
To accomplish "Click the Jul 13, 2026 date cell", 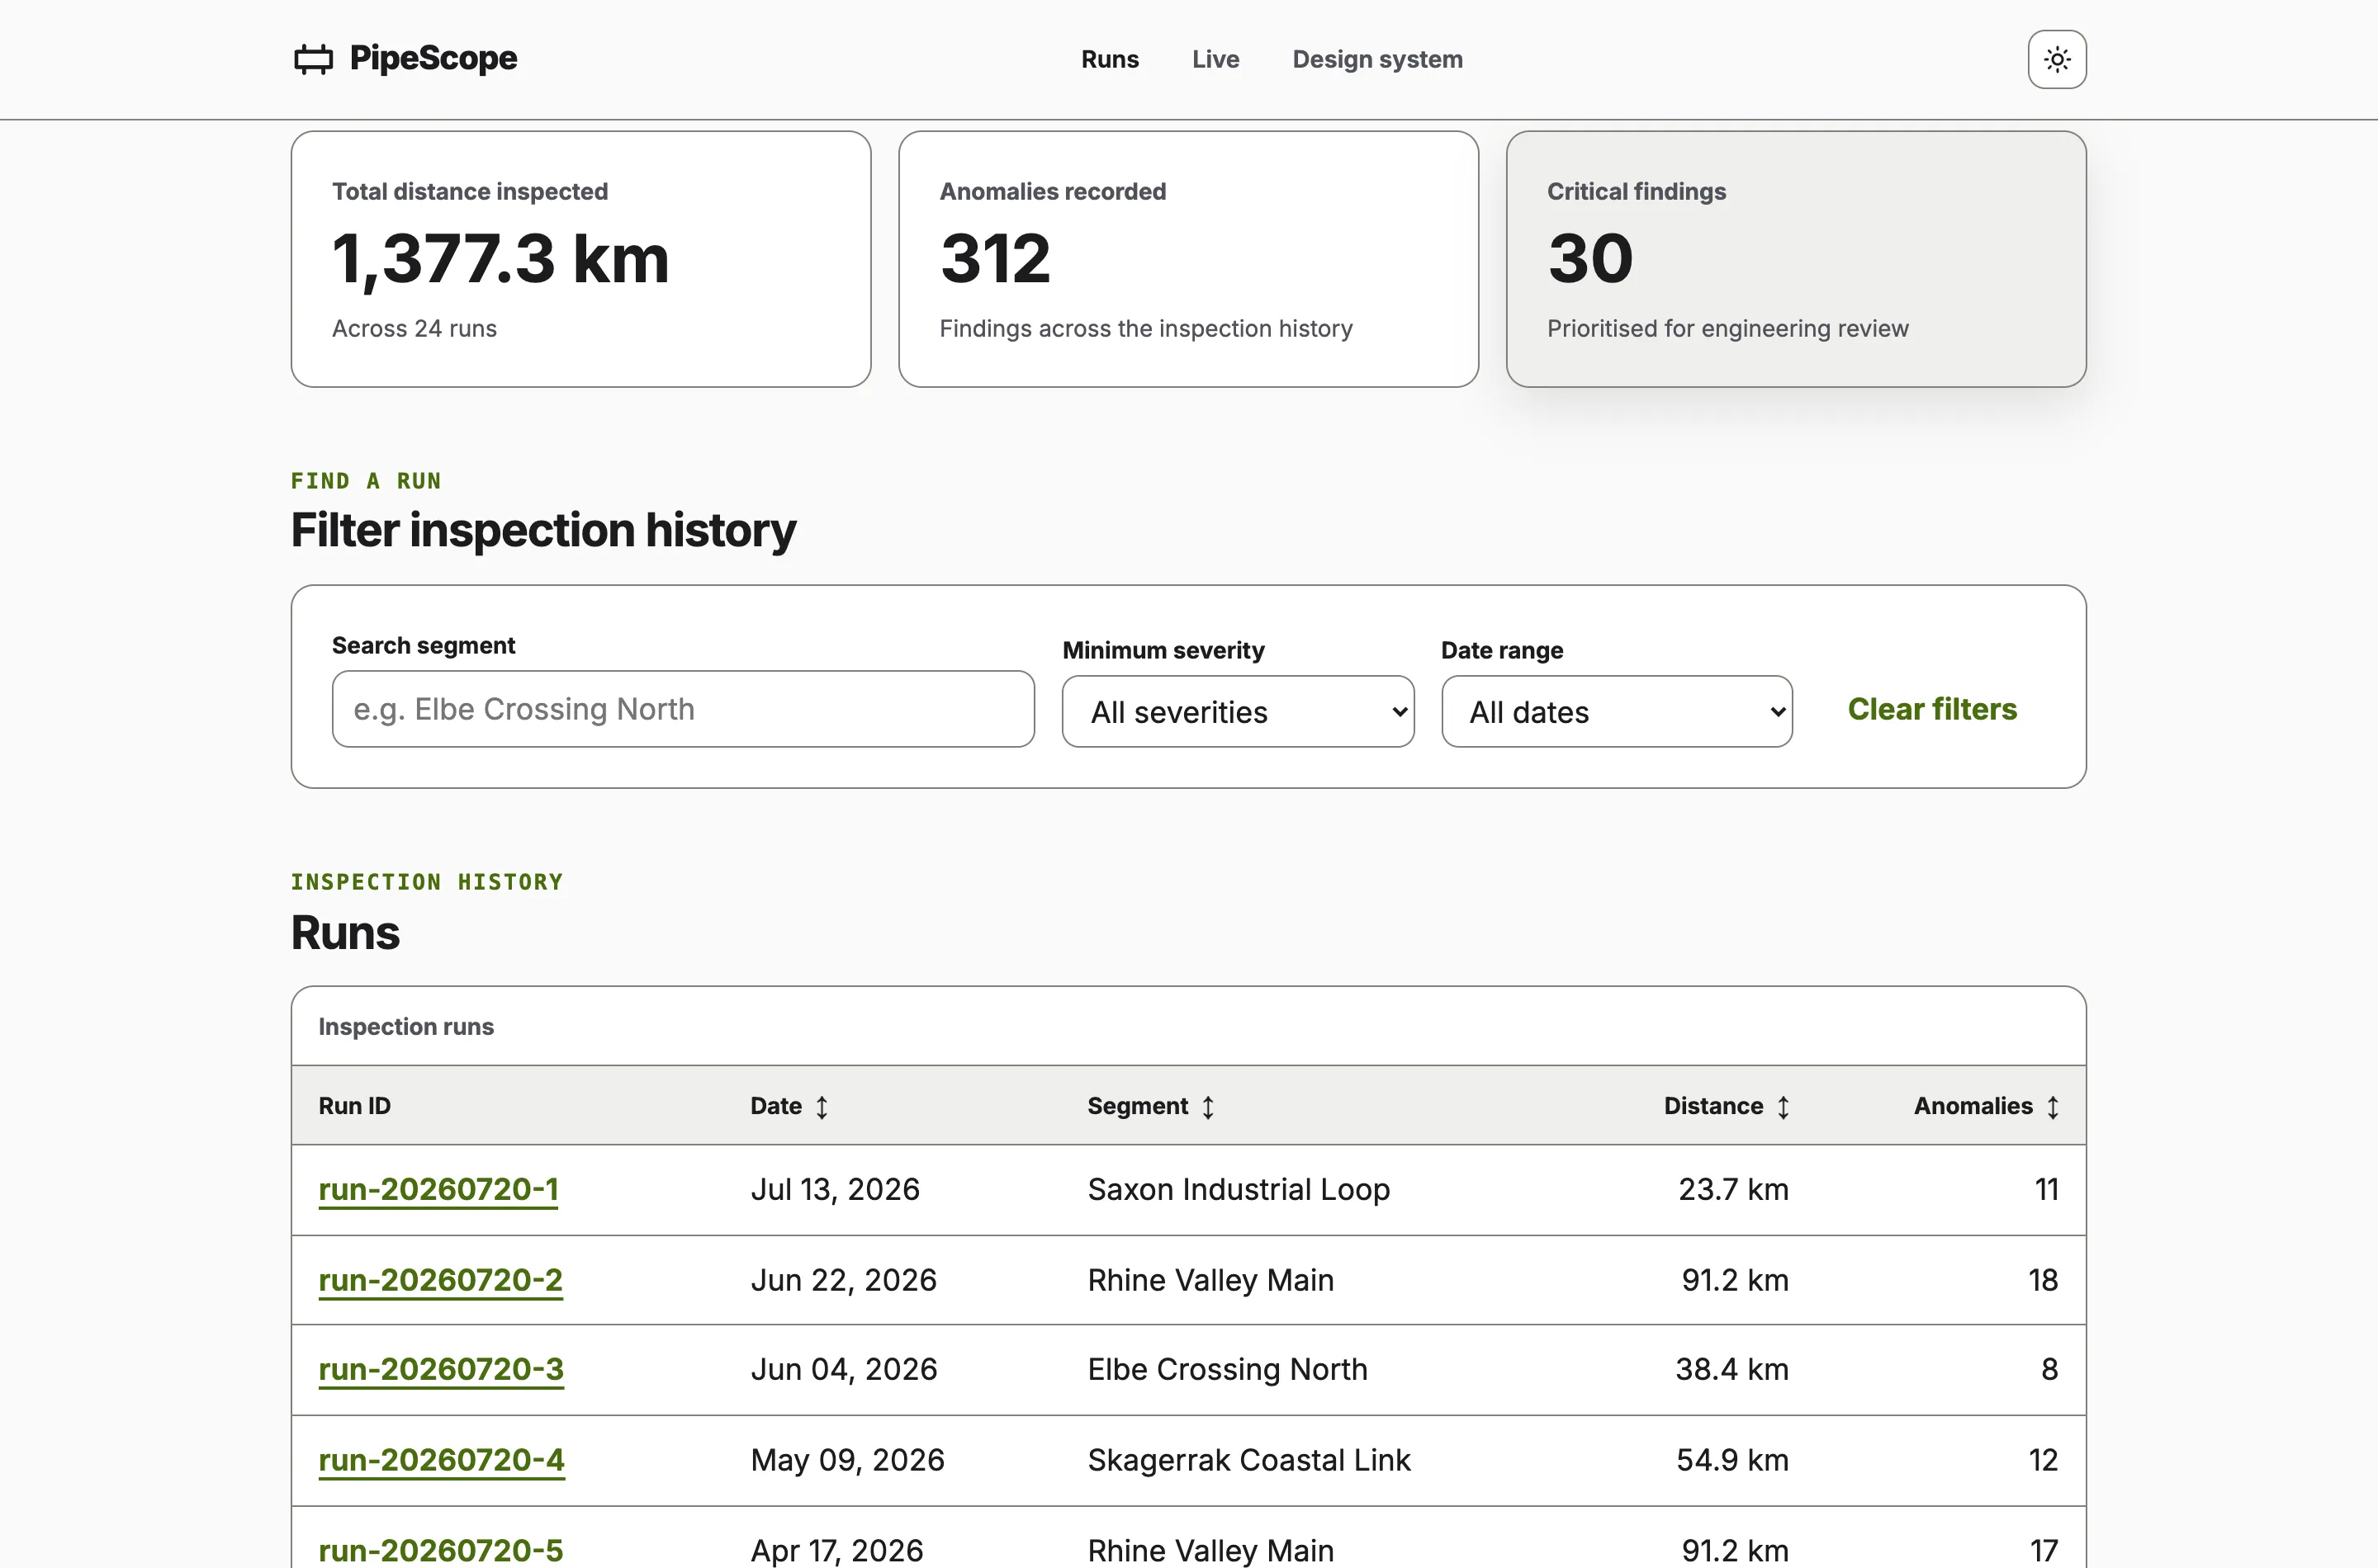I will (x=836, y=1189).
